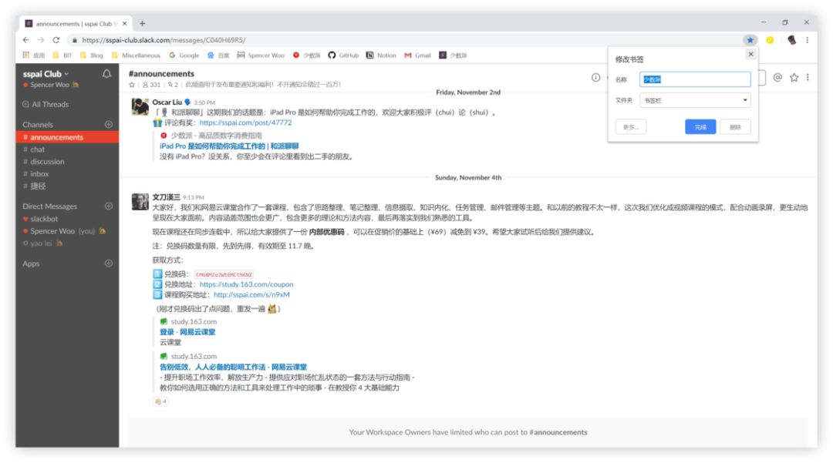Show the 331 channel members
Image resolution: width=833 pixels, height=463 pixels.
tap(151, 84)
